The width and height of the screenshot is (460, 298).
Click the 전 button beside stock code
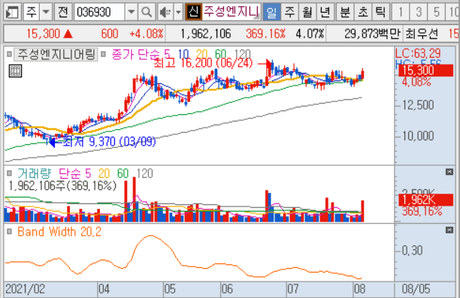point(62,12)
